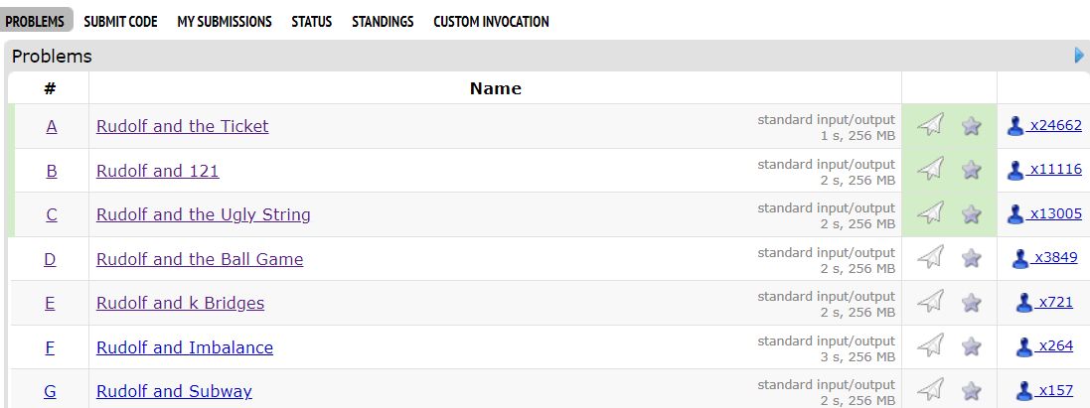Click the submit plane icon for problem B

(931, 169)
